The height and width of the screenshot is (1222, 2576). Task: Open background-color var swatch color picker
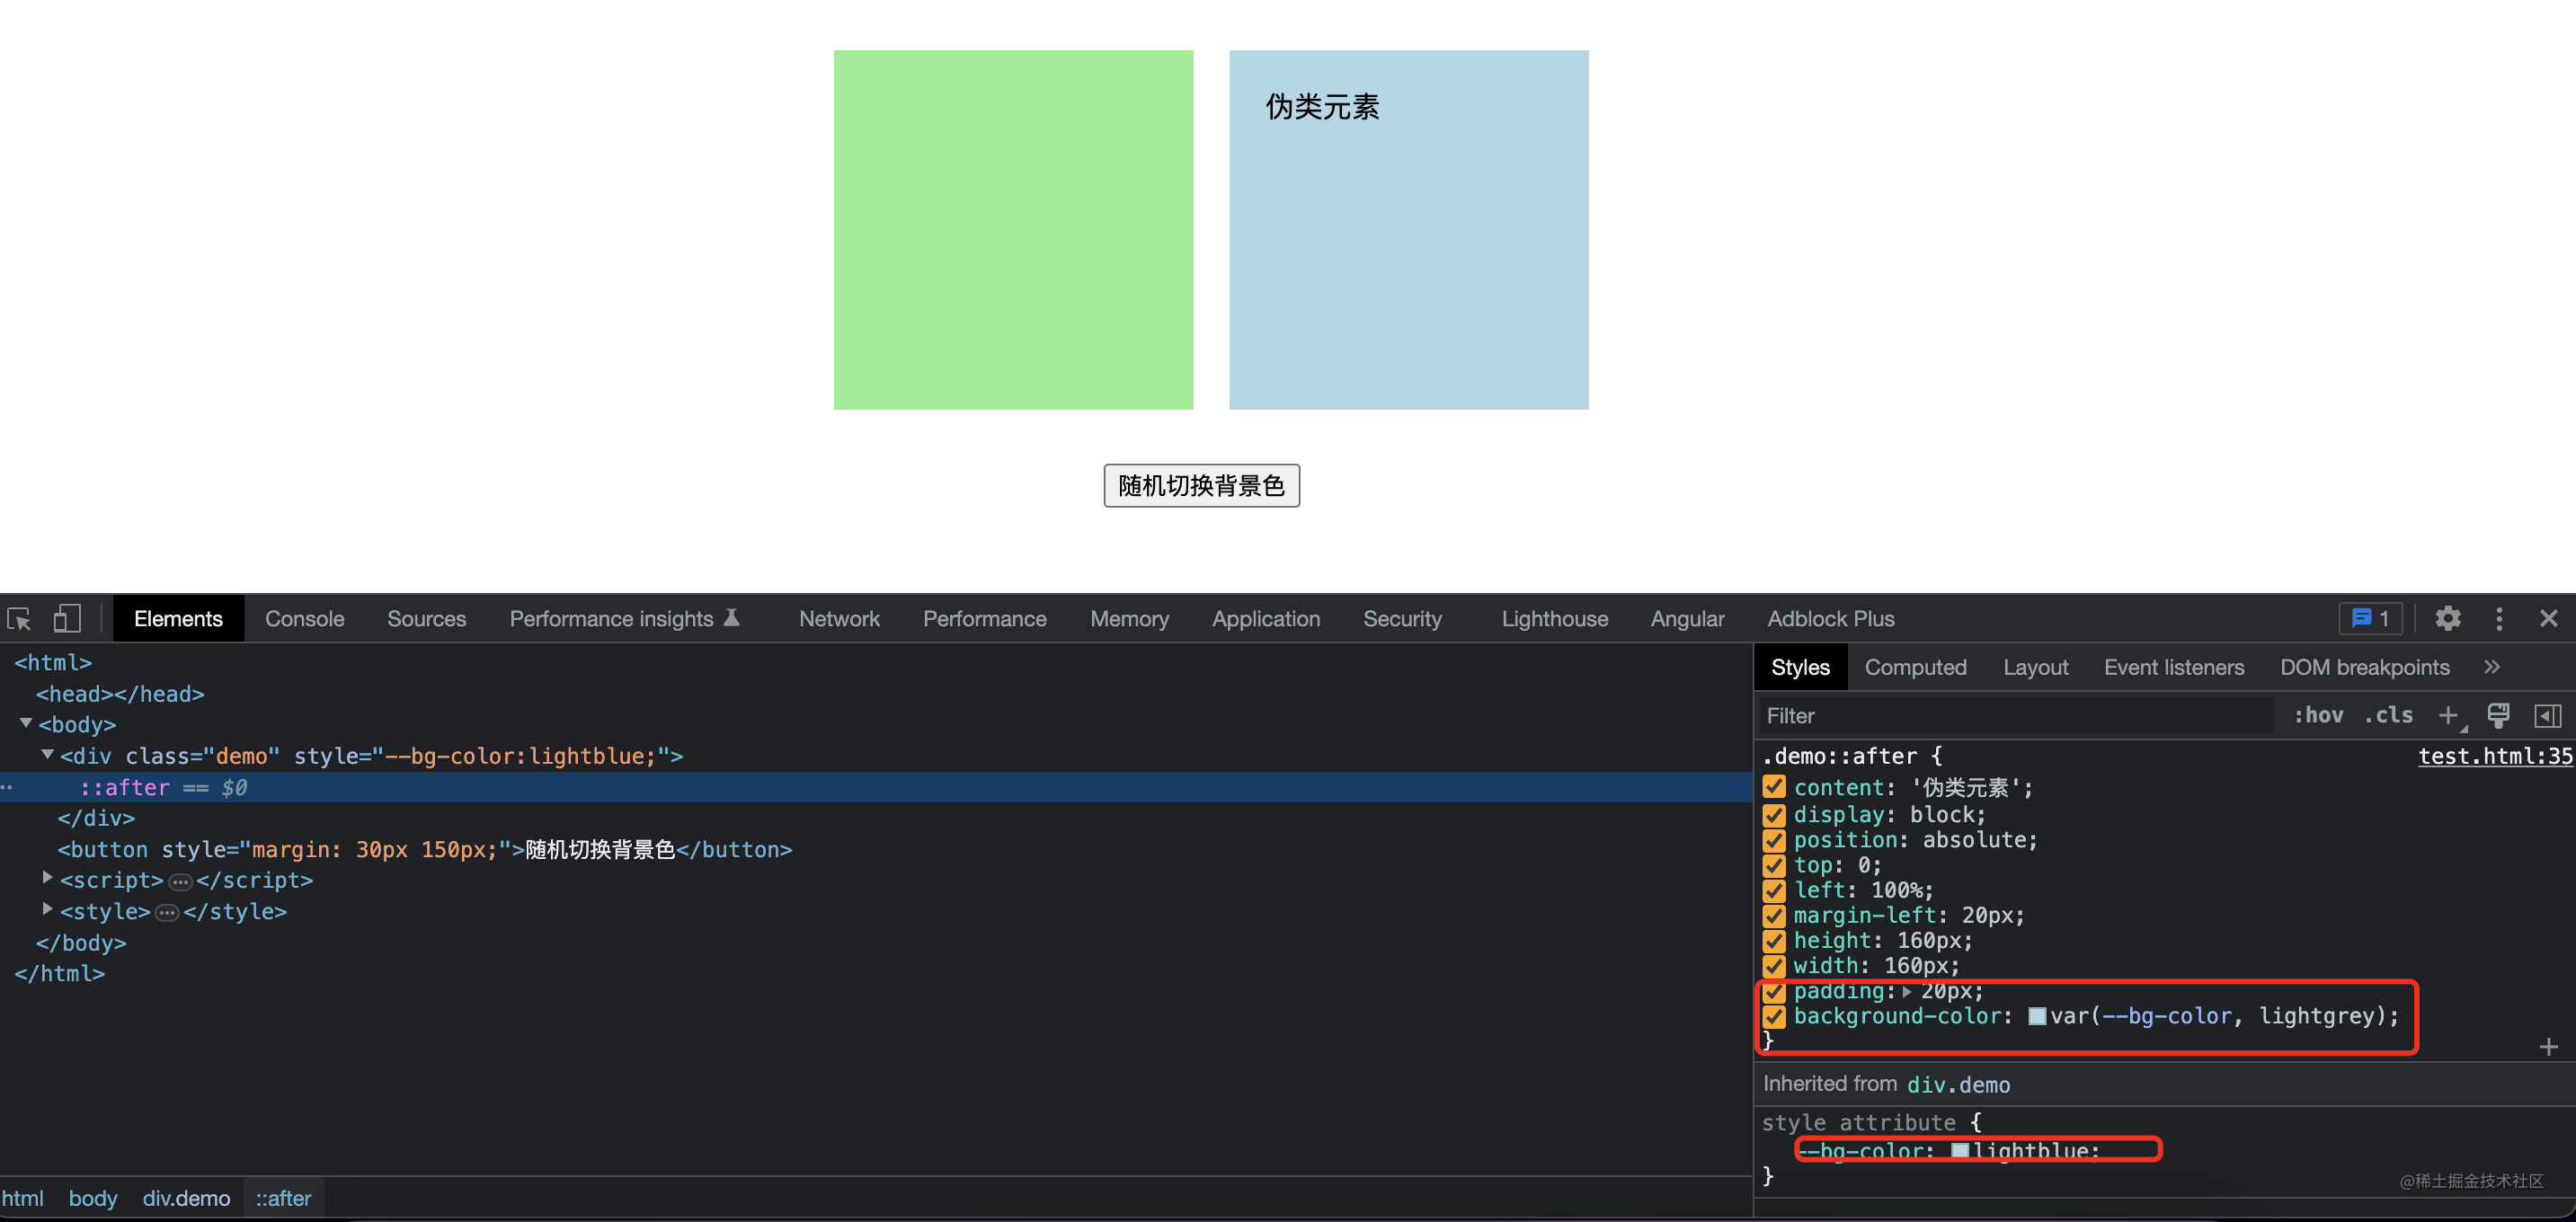tap(2036, 1017)
